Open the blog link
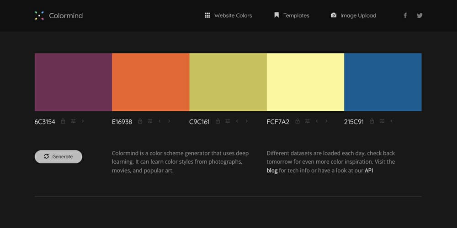457x228 pixels. [272, 171]
